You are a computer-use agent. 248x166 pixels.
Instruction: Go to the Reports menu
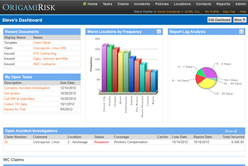click(223, 4)
